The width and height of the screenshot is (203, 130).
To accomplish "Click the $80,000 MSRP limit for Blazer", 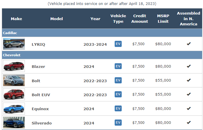I will point(163,66).
